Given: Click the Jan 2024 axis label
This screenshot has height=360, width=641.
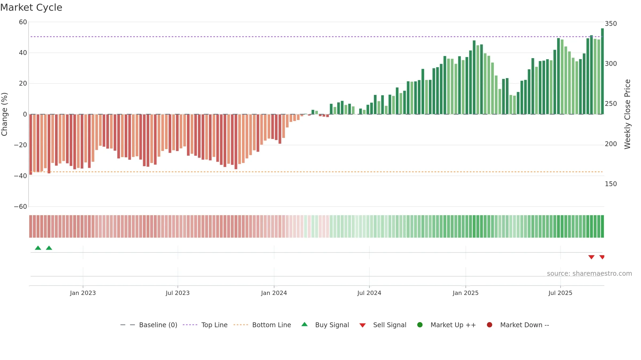Looking at the screenshot, I should click(274, 293).
